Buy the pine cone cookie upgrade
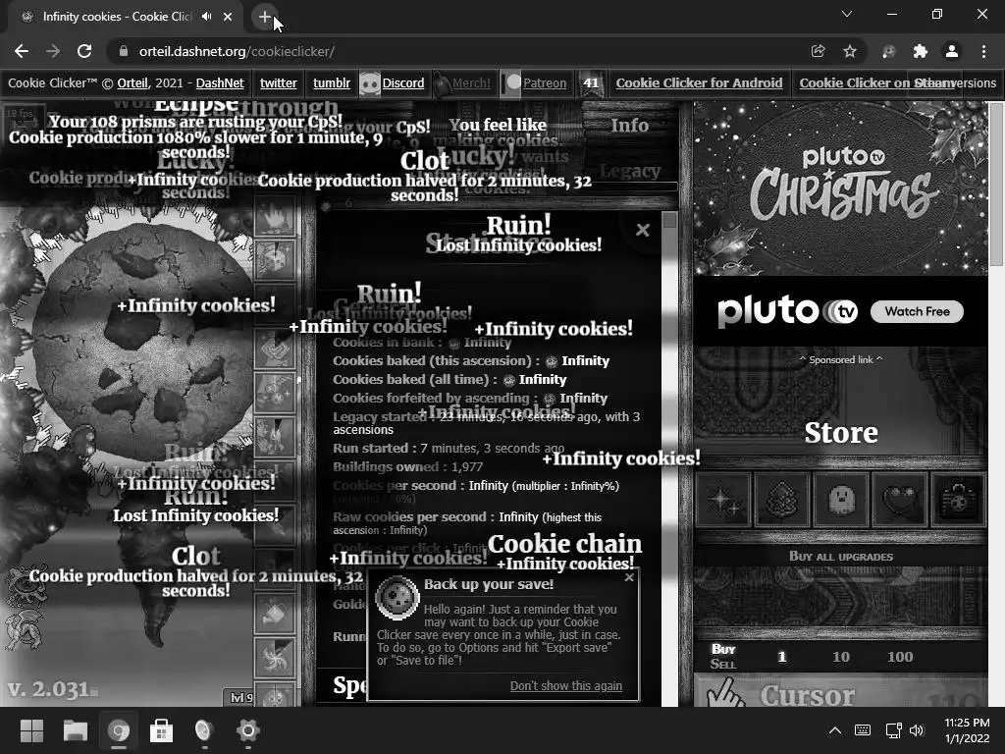This screenshot has width=1005, height=754. coord(782,500)
